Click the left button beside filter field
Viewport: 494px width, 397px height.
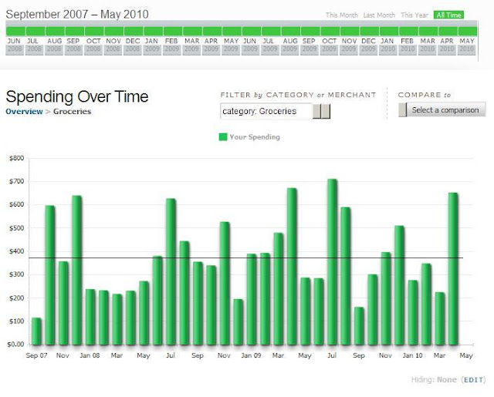[x=316, y=111]
